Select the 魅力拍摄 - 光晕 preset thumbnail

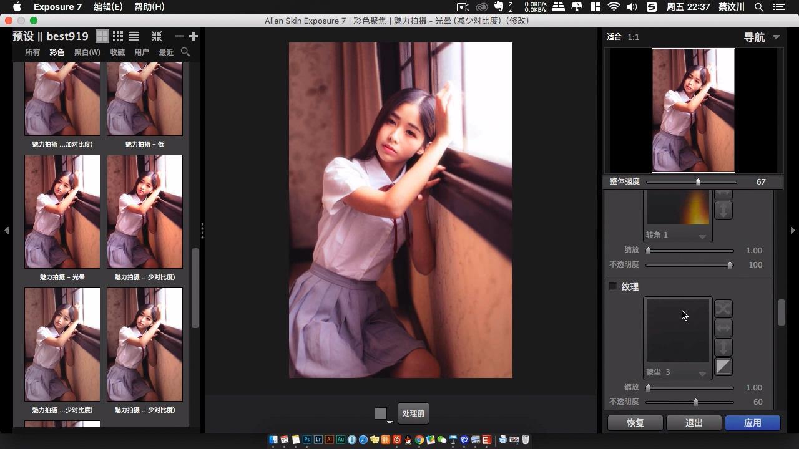point(62,212)
